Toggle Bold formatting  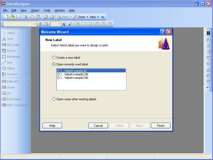coord(78,24)
